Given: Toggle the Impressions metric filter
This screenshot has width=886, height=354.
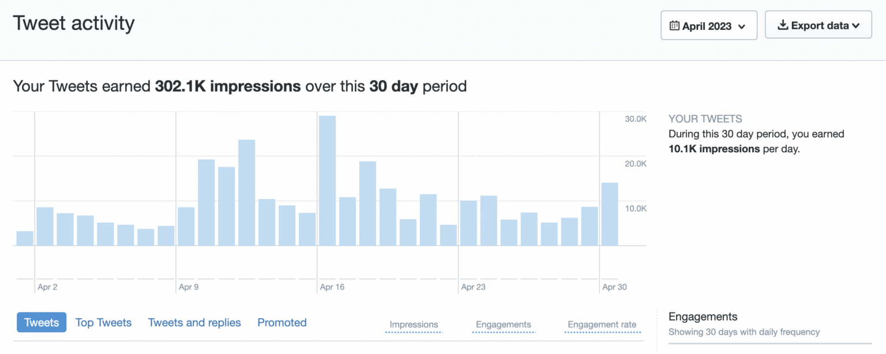Looking at the screenshot, I should (x=414, y=325).
